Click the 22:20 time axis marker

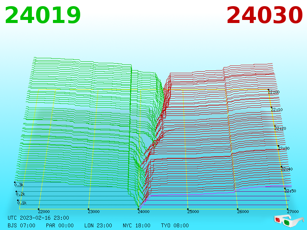(x=281, y=128)
